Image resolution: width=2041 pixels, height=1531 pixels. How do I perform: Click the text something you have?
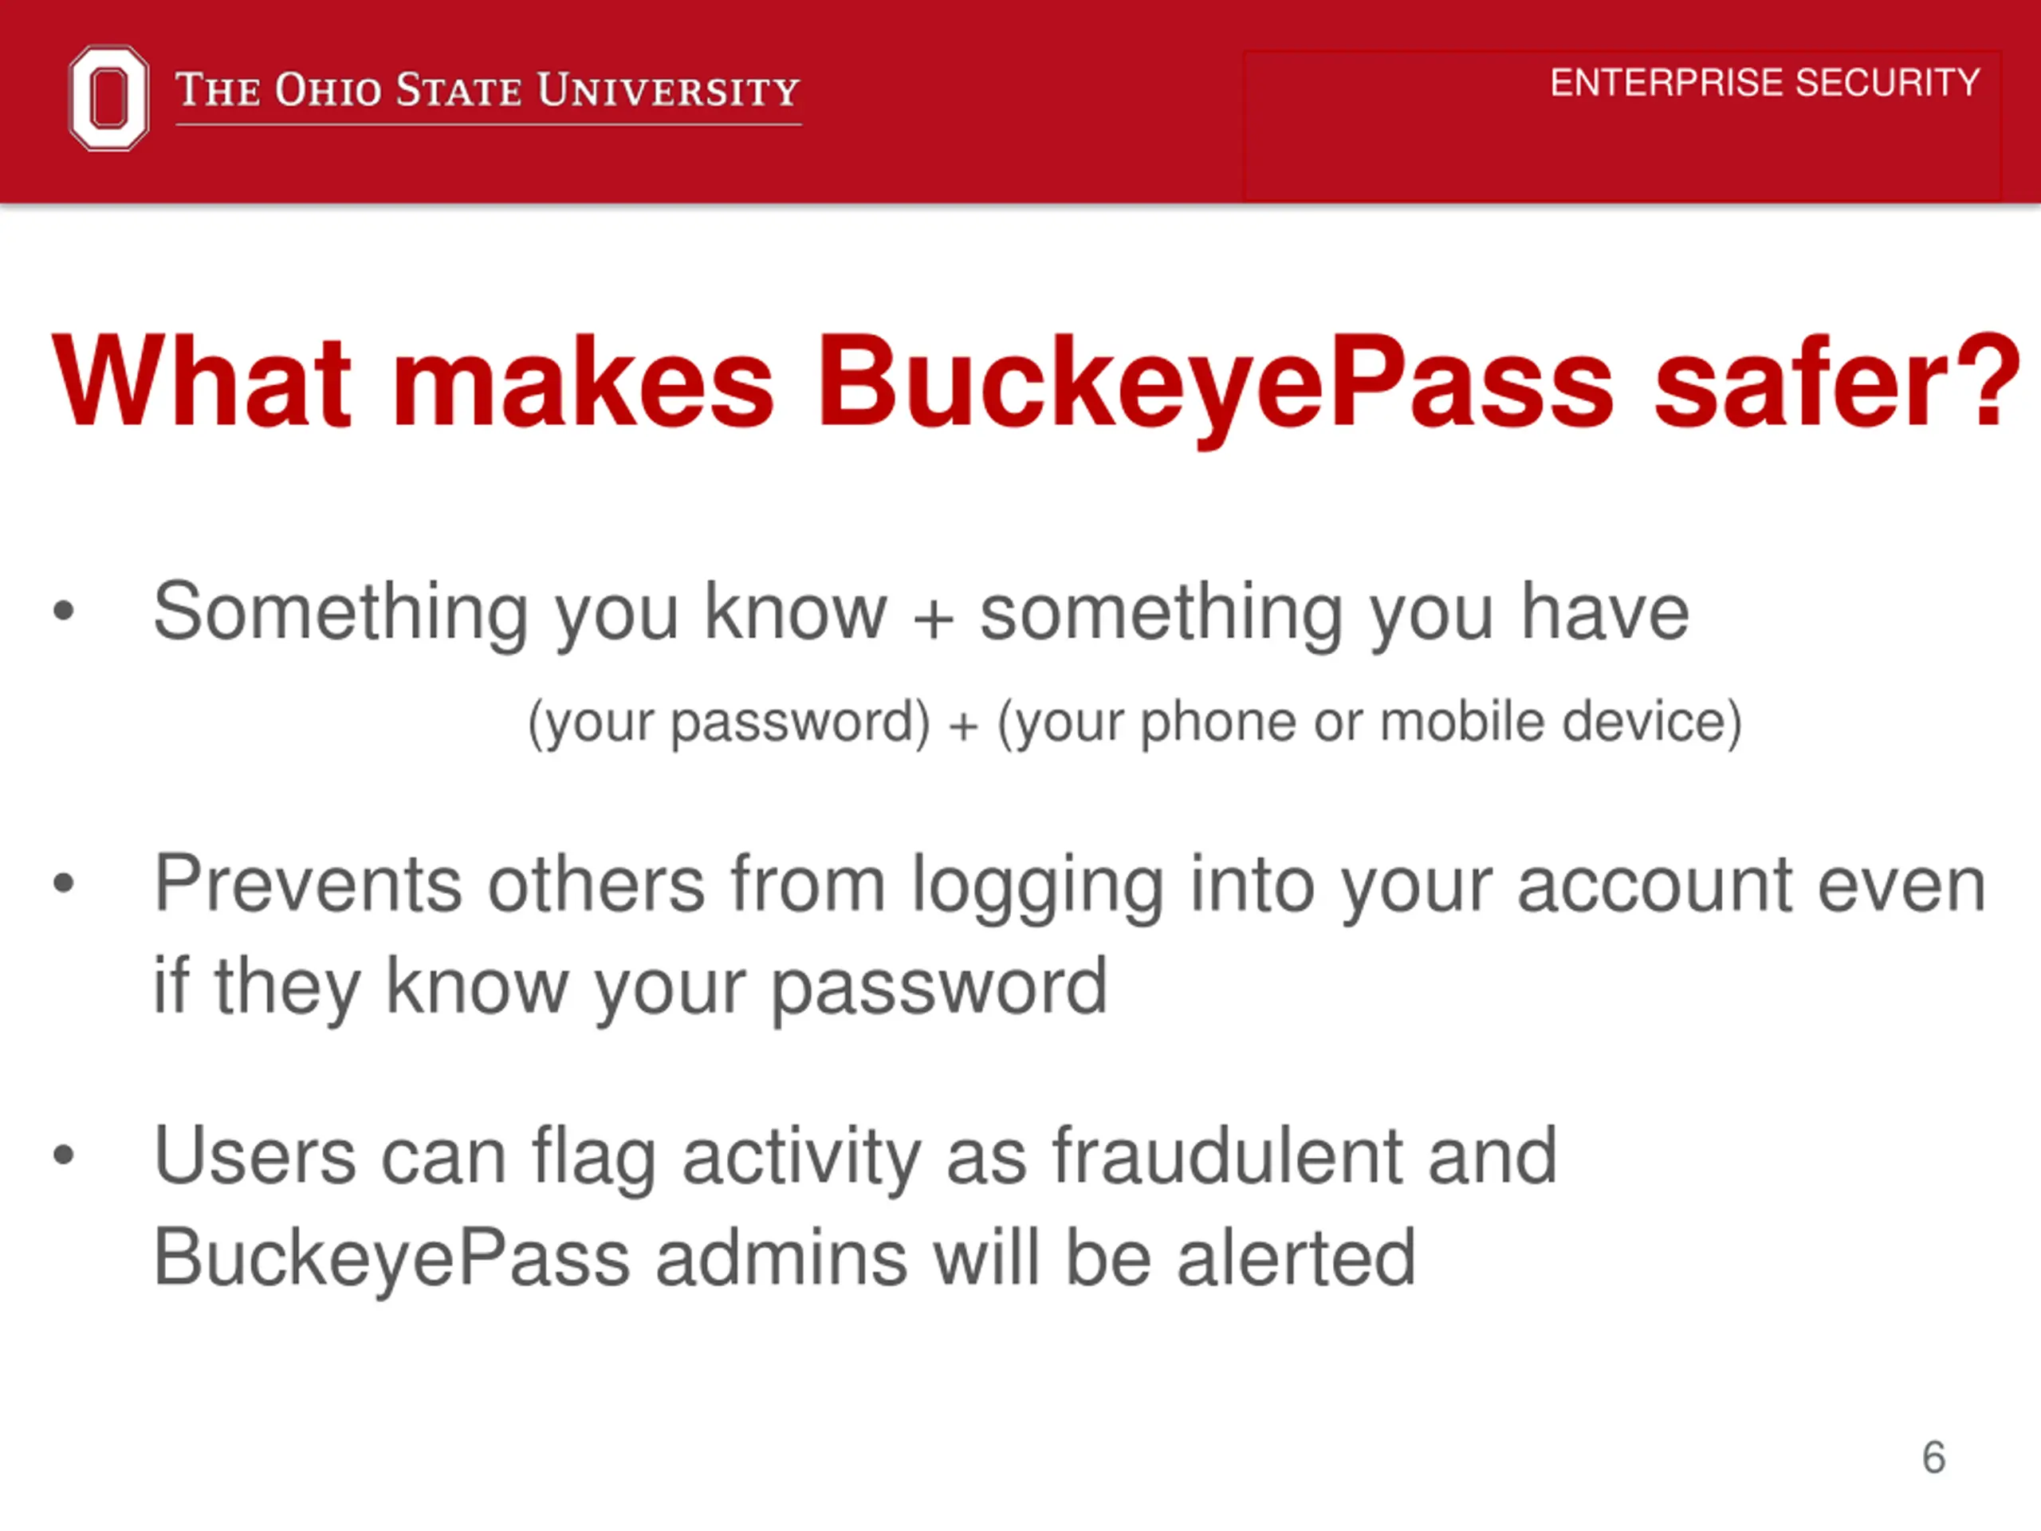point(1334,612)
